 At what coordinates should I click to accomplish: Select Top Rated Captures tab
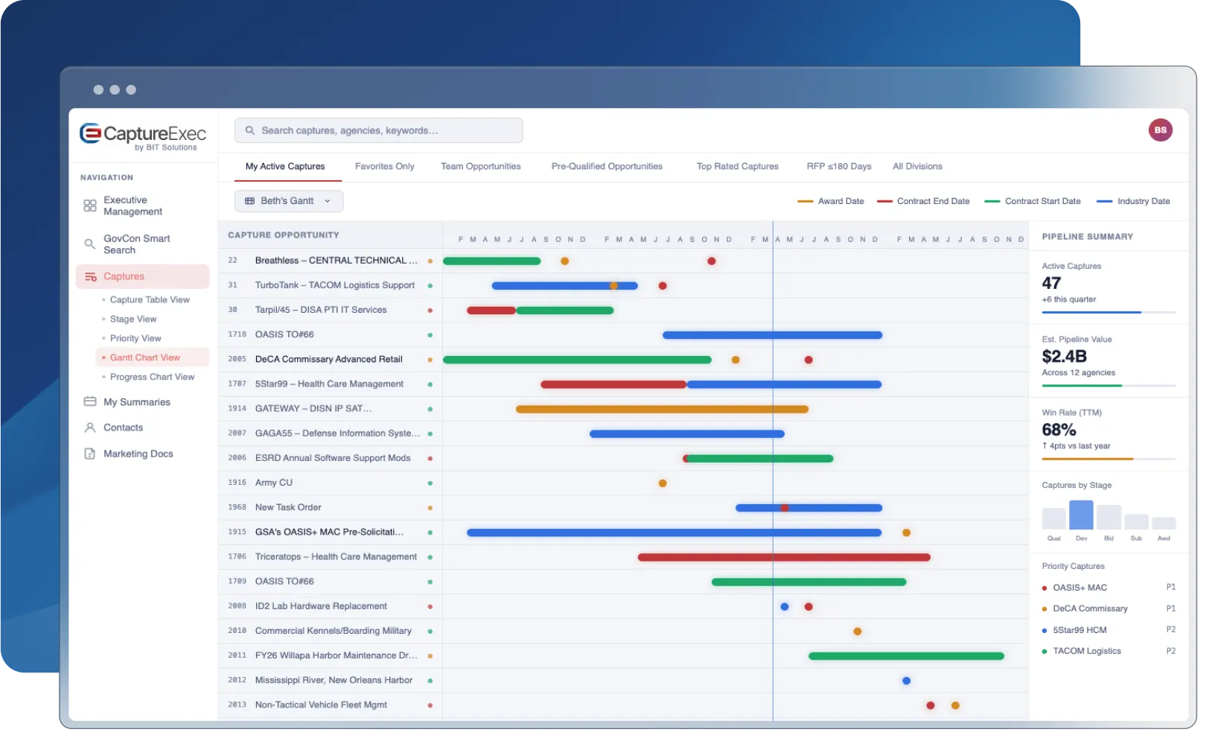[738, 167]
